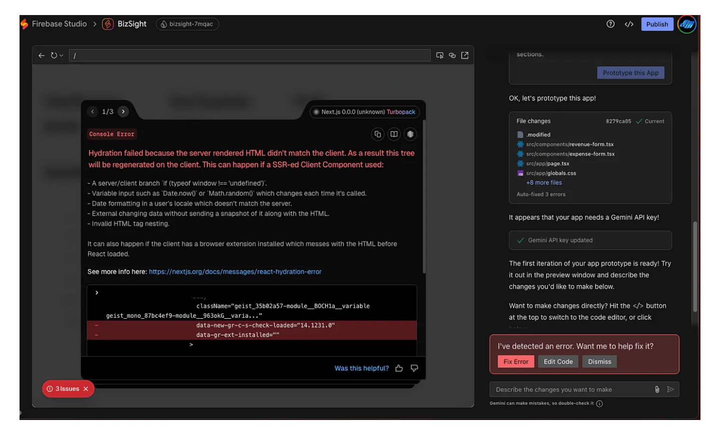Copy the error stack trace icon
Viewport: 713px width, 429px height.
pos(378,134)
